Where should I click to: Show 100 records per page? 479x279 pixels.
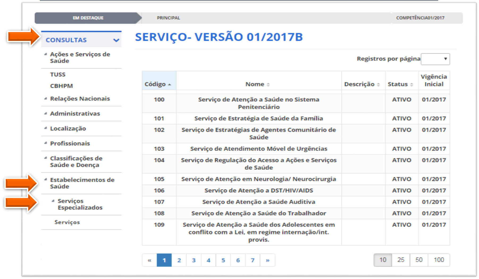click(x=439, y=260)
